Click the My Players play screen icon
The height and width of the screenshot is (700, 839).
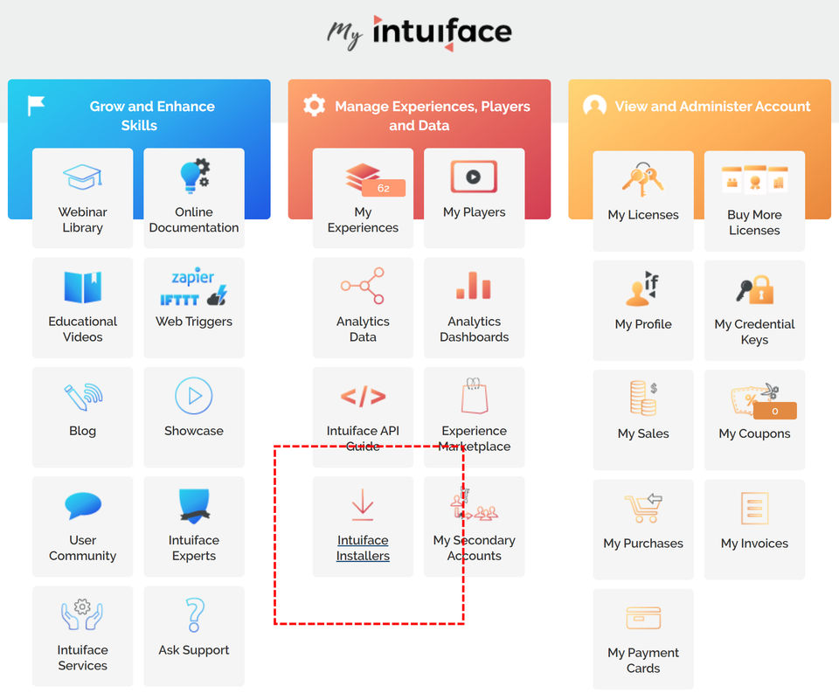point(474,177)
